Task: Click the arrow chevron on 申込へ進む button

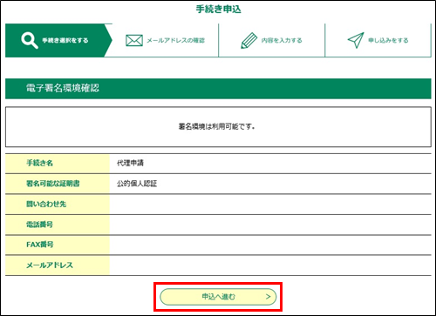Action: pyautogui.click(x=268, y=297)
